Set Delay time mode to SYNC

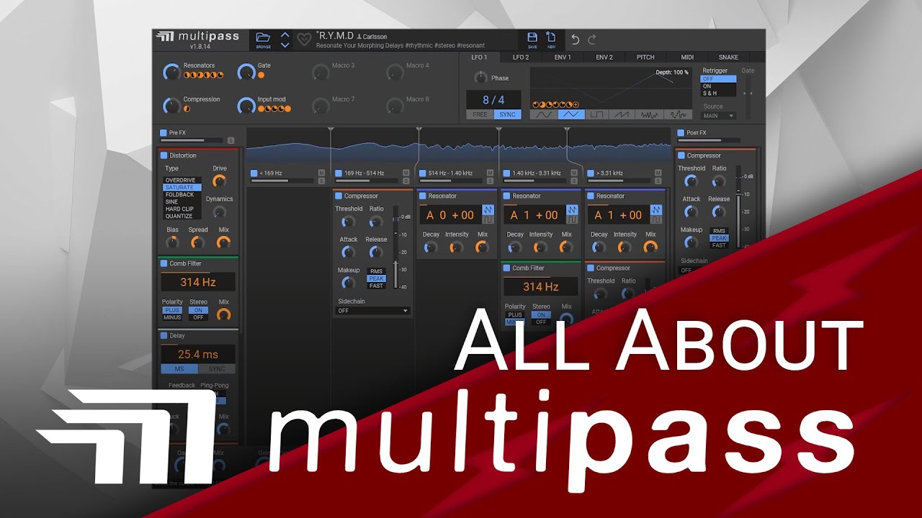click(217, 369)
